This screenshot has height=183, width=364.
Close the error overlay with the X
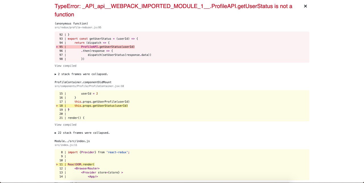pos(305,6)
